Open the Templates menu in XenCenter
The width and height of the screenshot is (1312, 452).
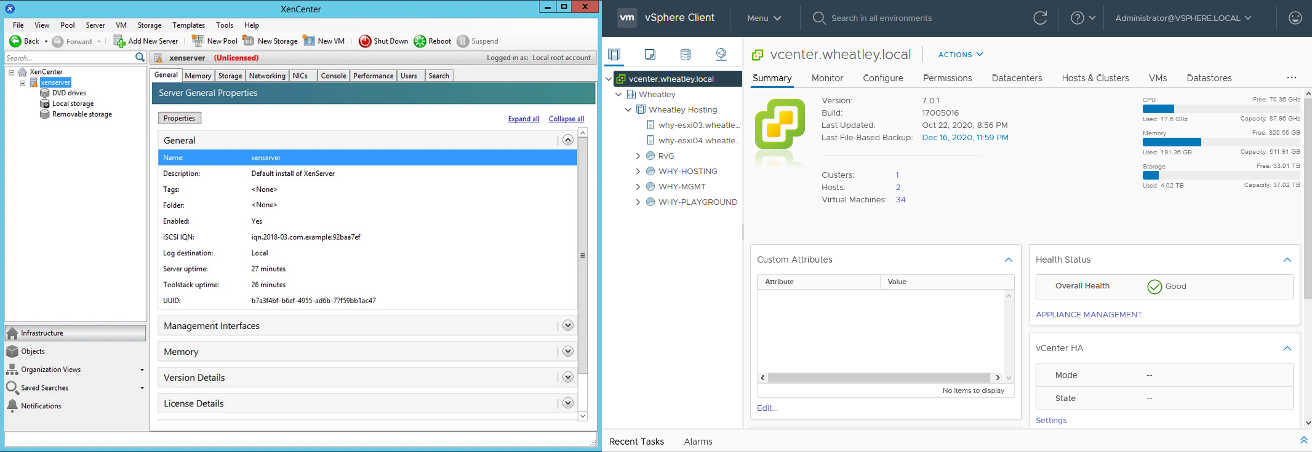[188, 25]
